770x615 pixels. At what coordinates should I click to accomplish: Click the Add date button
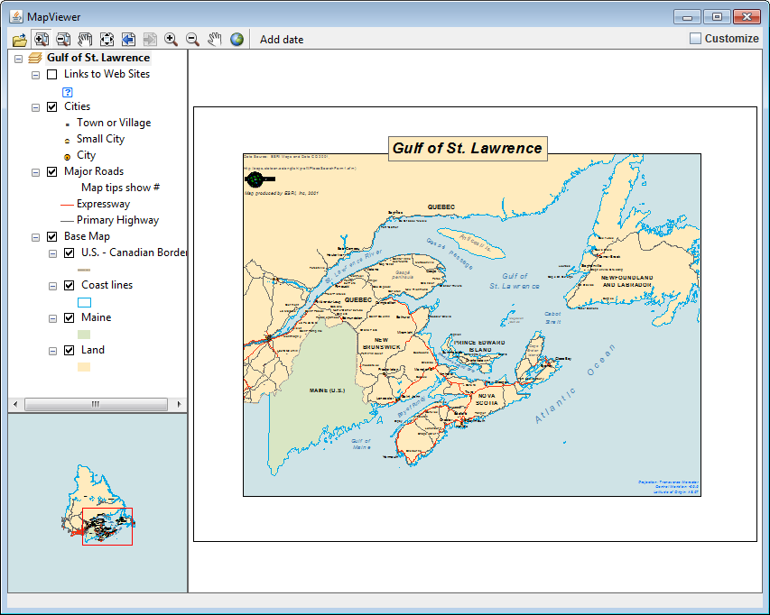click(x=282, y=39)
